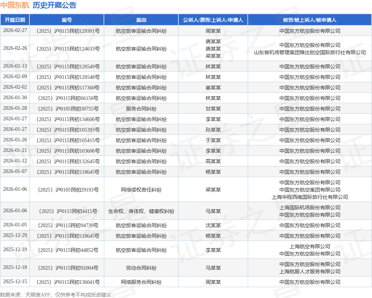Image resolution: width=372 pixels, height=298 pixels.
Task: Click the 网络服务合同纠纷 cause cell
Action: click(141, 282)
